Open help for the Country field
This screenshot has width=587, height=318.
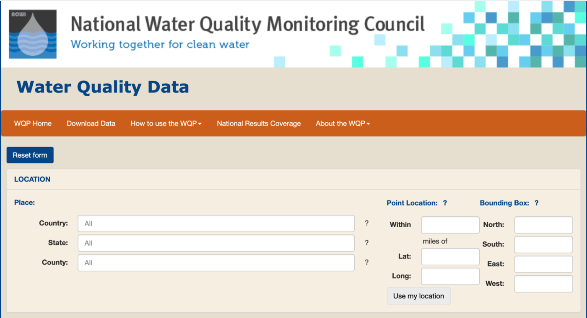coord(367,223)
